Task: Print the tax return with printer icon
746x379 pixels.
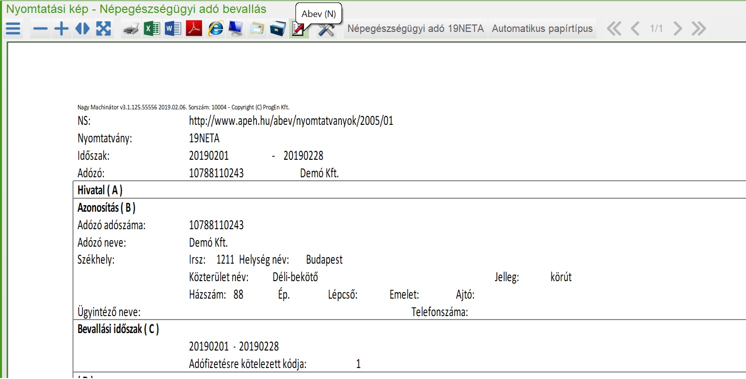Action: [131, 29]
